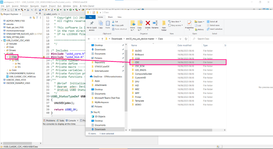The image size is (273, 149).
Task: Open the New item dropdown
Action: [x=175, y=22]
